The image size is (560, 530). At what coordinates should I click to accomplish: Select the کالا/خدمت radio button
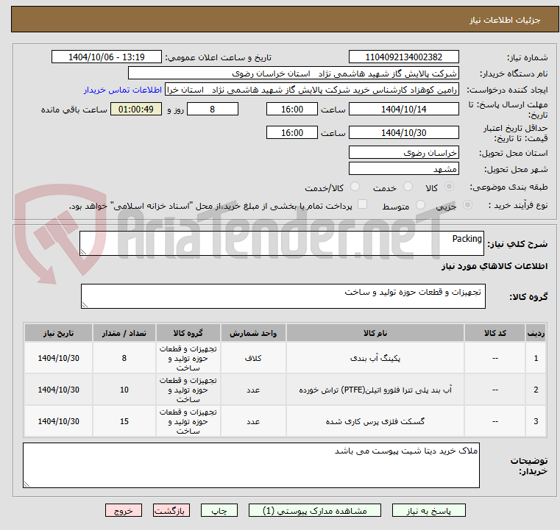pos(355,187)
